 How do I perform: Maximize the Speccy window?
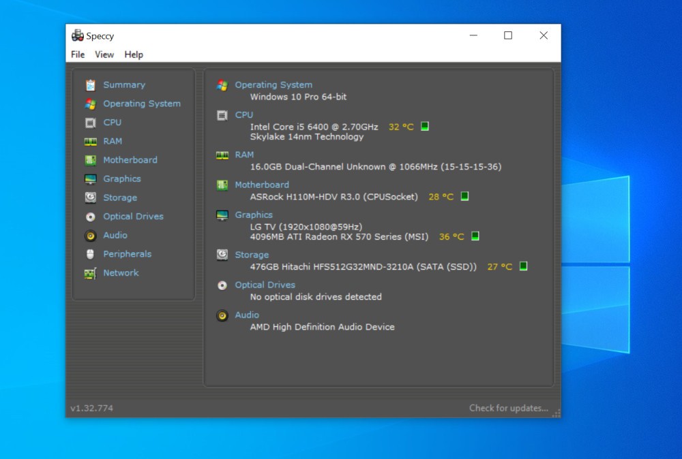coord(508,35)
